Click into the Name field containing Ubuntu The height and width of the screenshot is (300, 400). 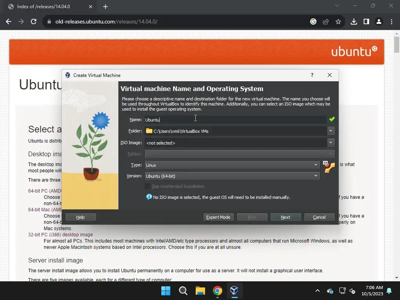point(236,120)
